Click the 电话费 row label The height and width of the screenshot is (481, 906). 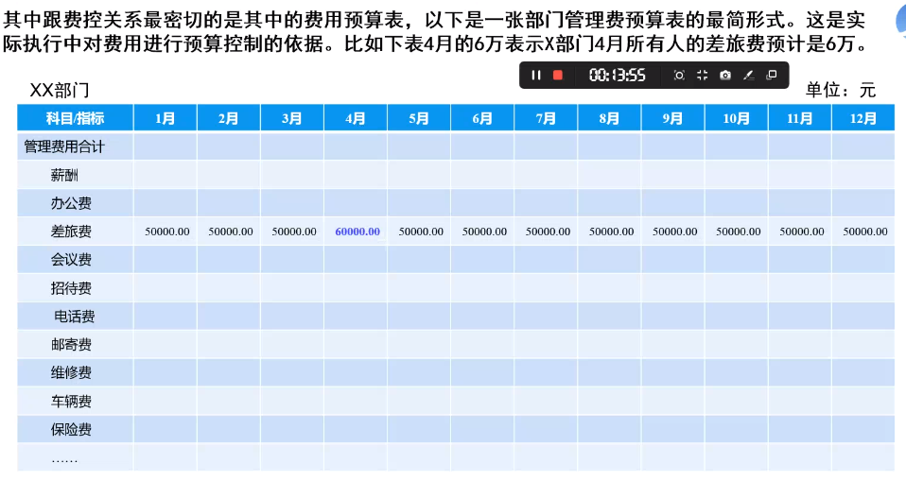pos(75,317)
